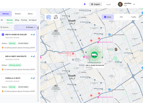
Task: Tick the select-all checkbox near All Groups
Action: (17, 27)
